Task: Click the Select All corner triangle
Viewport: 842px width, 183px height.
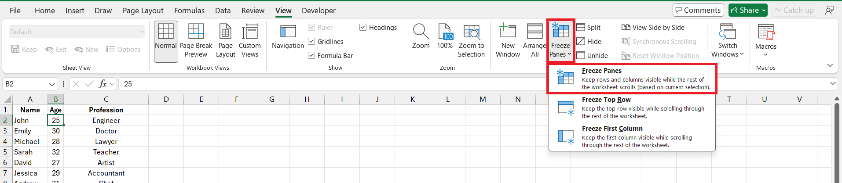Action: [7, 99]
